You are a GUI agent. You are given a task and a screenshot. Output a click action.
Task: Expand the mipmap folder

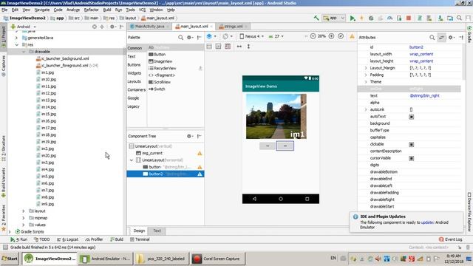[24, 218]
